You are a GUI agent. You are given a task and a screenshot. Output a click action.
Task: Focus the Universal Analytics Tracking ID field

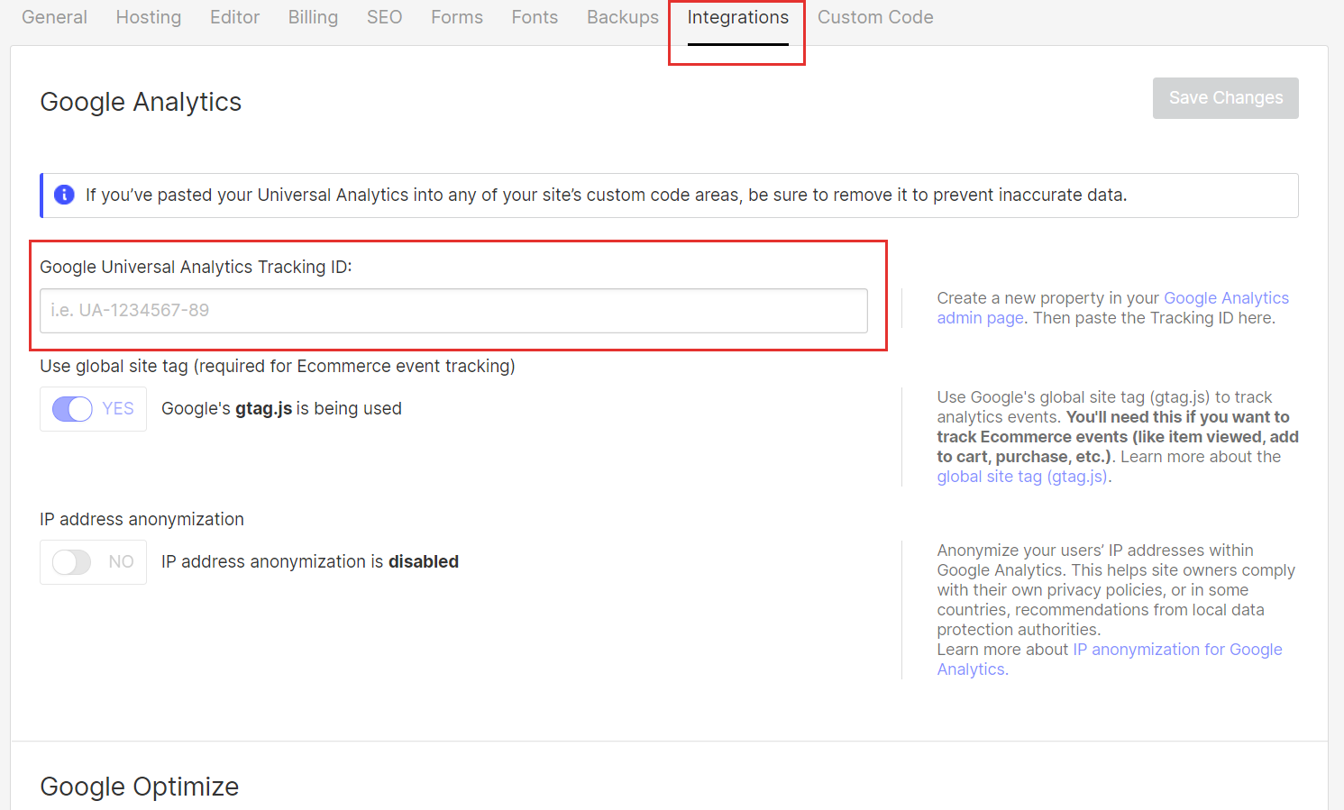pos(453,311)
